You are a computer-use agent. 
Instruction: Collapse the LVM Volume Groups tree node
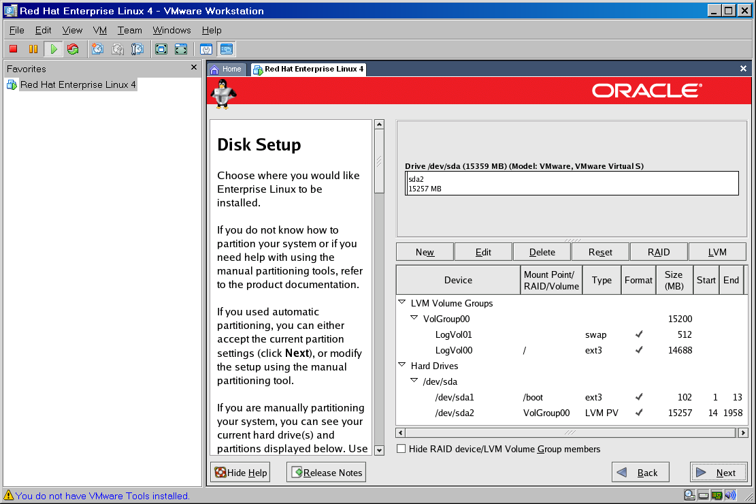click(401, 302)
